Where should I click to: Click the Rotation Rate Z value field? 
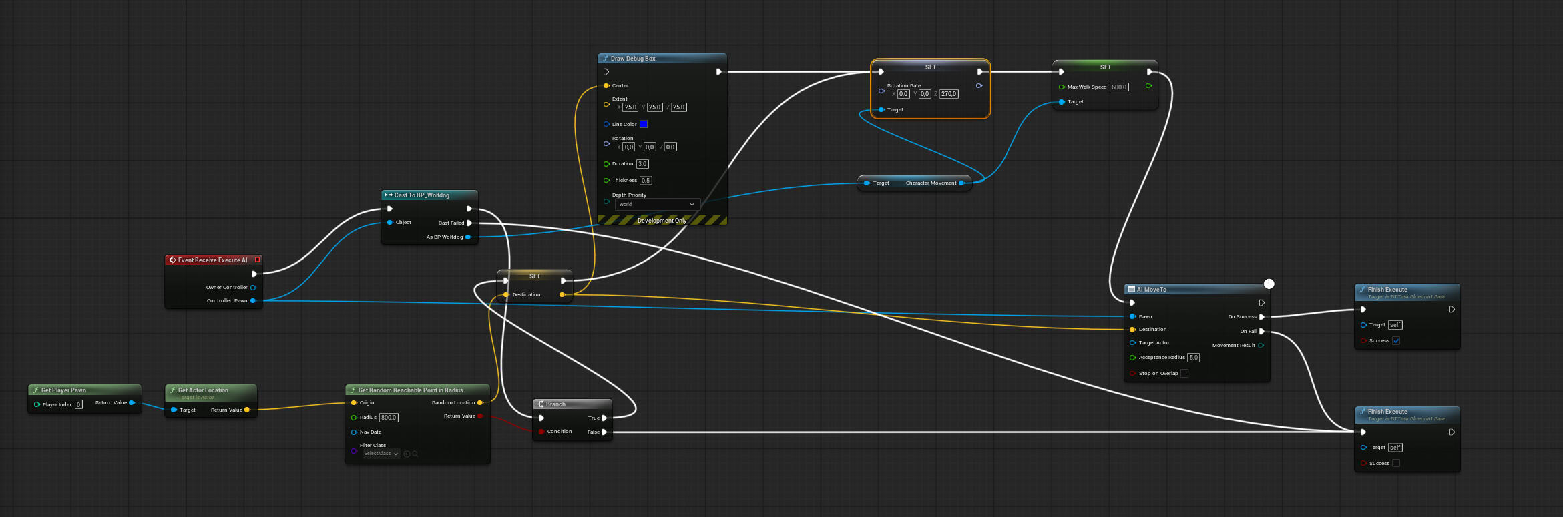(949, 94)
